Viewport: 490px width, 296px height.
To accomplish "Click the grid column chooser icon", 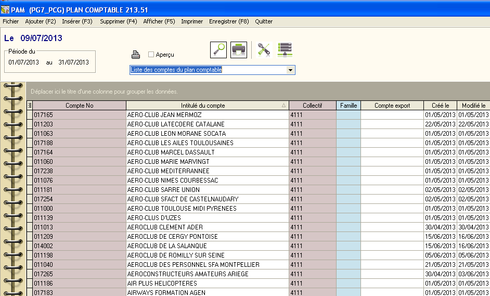I will 30,106.
